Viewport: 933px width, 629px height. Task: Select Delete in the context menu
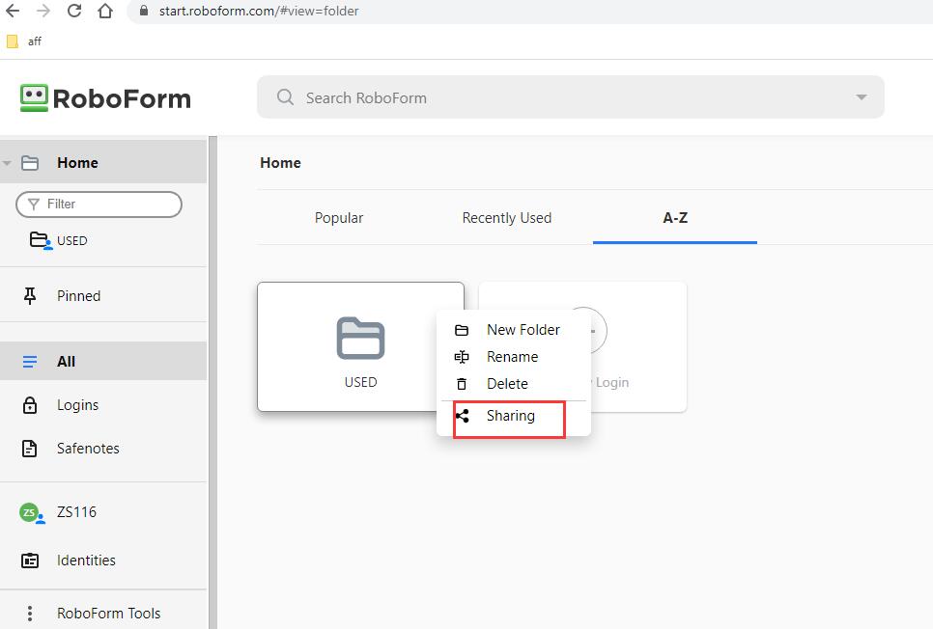(x=507, y=384)
